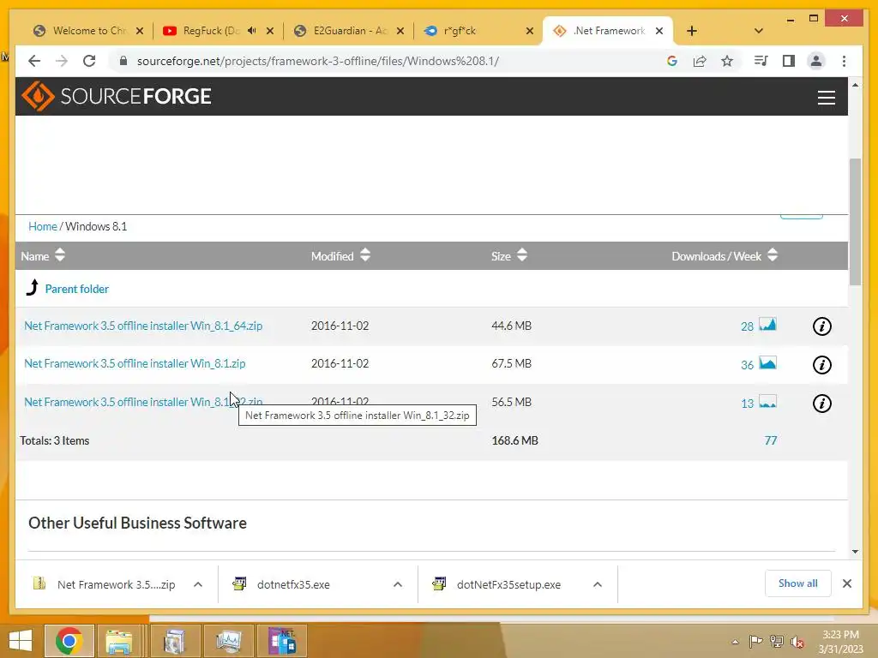Click the Parent folder arrow icon

[x=33, y=288]
